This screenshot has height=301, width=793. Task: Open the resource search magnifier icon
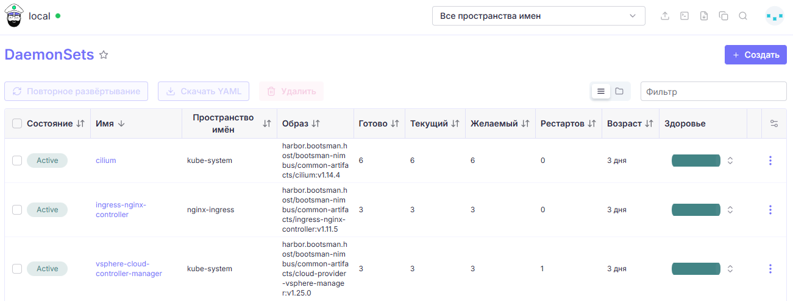click(x=743, y=16)
